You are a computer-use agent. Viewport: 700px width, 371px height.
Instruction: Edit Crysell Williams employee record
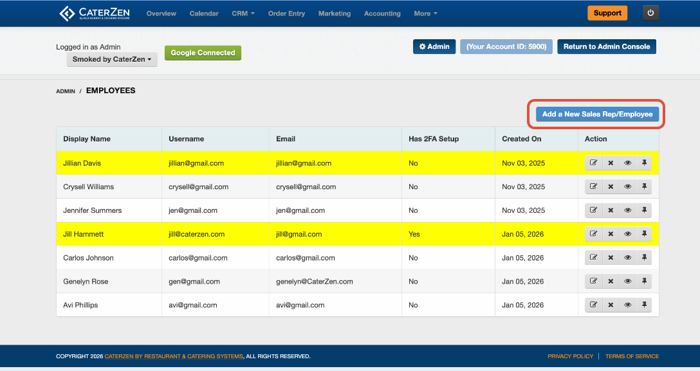(x=593, y=186)
